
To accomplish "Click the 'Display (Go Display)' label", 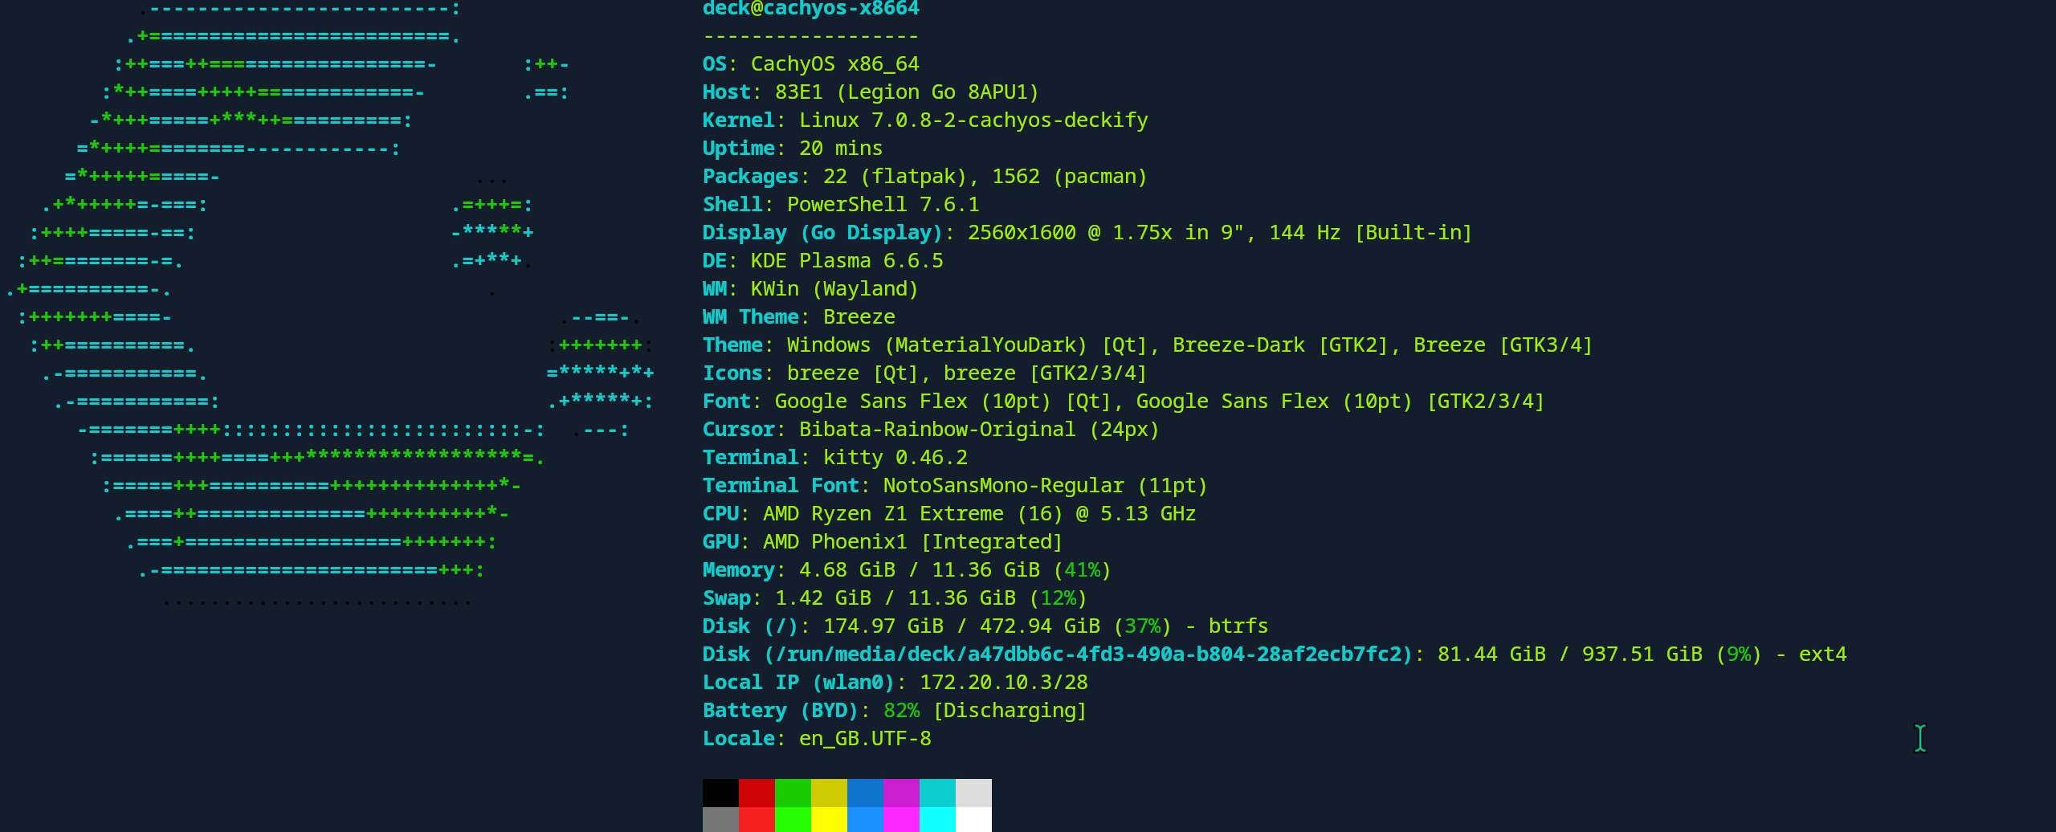I will click(x=822, y=233).
